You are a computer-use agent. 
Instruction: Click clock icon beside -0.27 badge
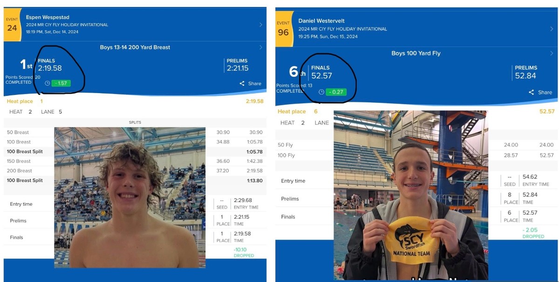(x=321, y=92)
